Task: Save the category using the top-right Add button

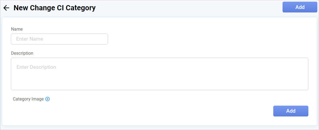Action: [300, 7]
